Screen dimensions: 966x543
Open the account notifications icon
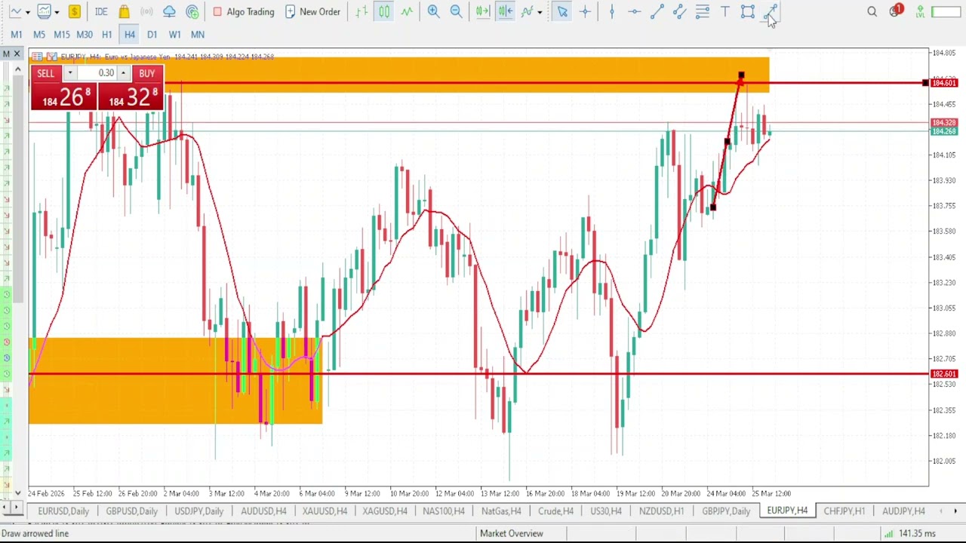pyautogui.click(x=896, y=11)
